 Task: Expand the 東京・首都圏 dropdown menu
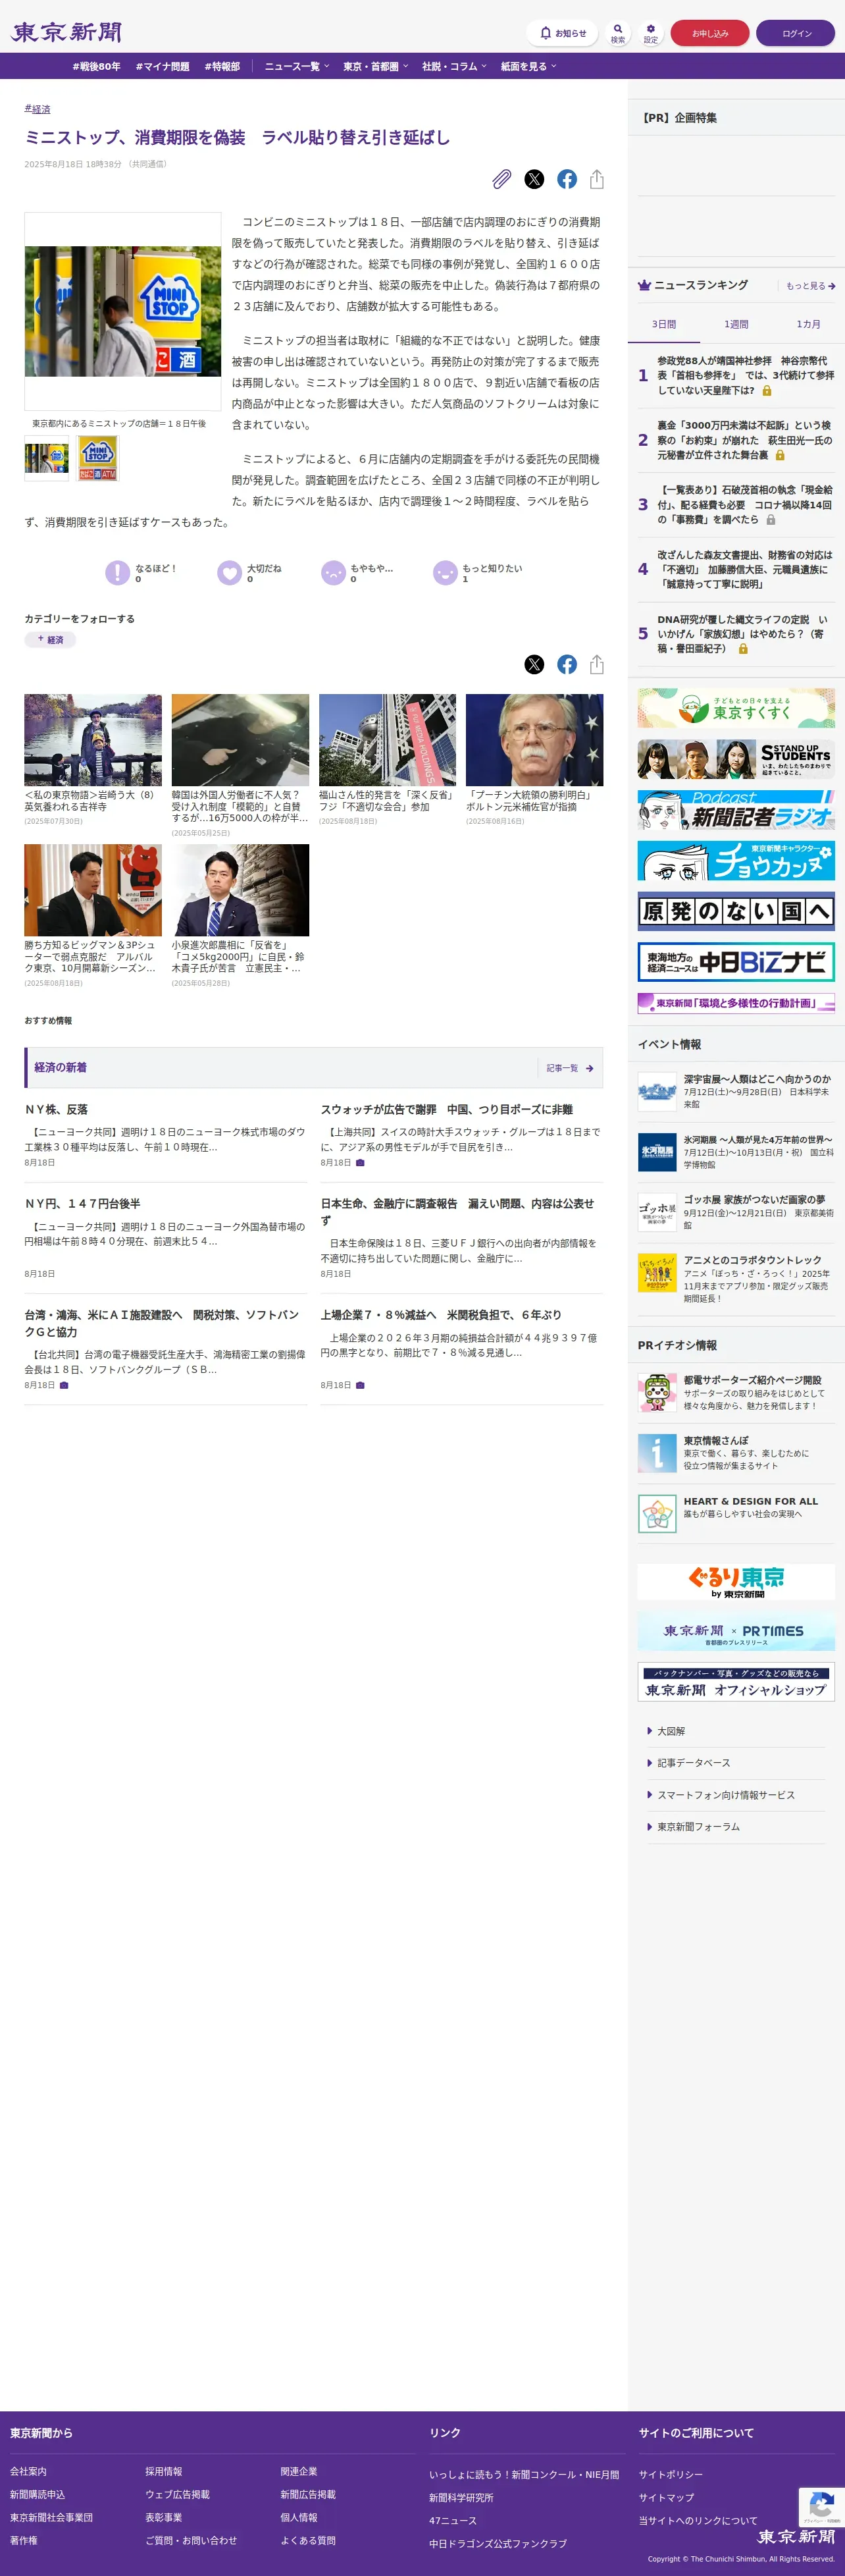[375, 67]
